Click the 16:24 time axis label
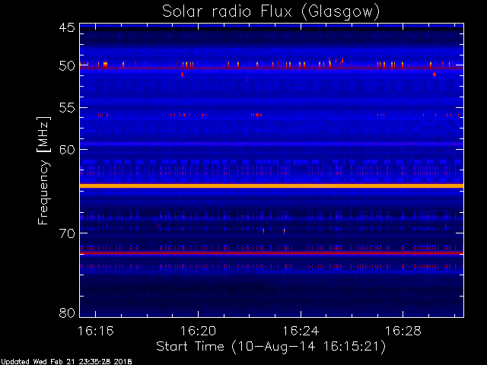The width and height of the screenshot is (487, 365). [301, 331]
